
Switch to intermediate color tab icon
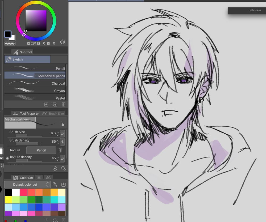(x=39, y=177)
